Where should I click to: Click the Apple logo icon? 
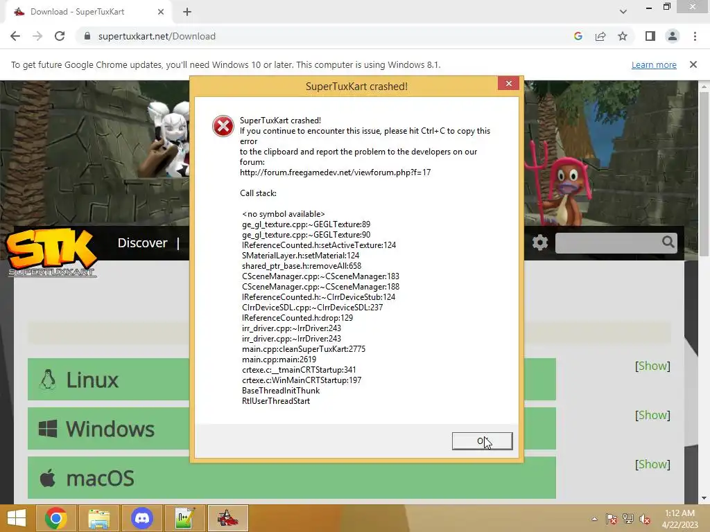(x=48, y=478)
